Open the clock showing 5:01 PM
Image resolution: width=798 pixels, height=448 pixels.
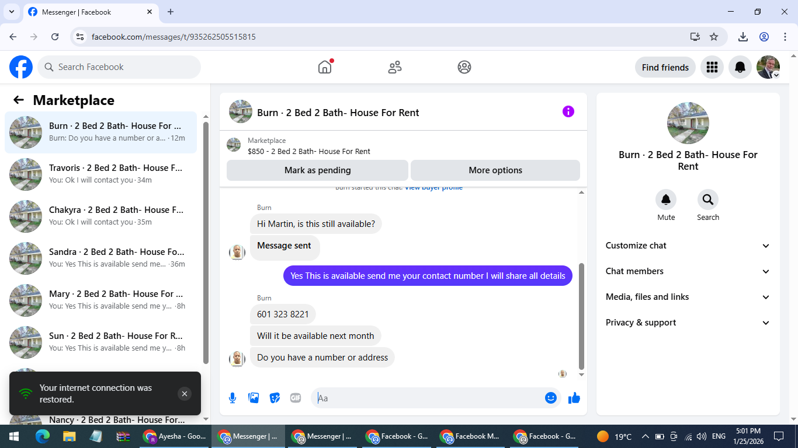[x=748, y=436]
